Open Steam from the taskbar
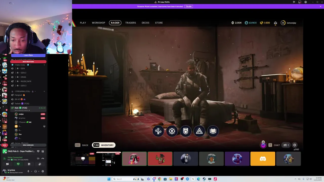Viewport: 324px width, 182px height. [x=204, y=179]
